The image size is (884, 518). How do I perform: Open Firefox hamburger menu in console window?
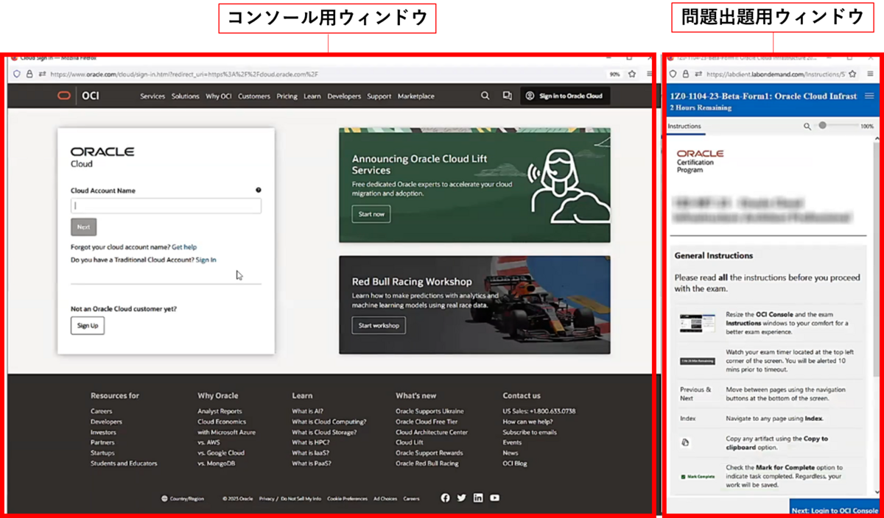pyautogui.click(x=649, y=74)
